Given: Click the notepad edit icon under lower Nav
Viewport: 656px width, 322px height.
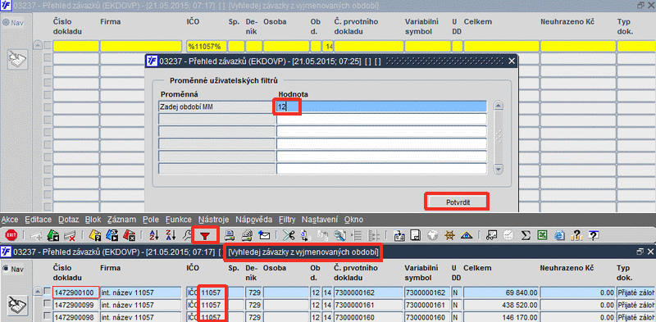Looking at the screenshot, I should click(x=18, y=306).
